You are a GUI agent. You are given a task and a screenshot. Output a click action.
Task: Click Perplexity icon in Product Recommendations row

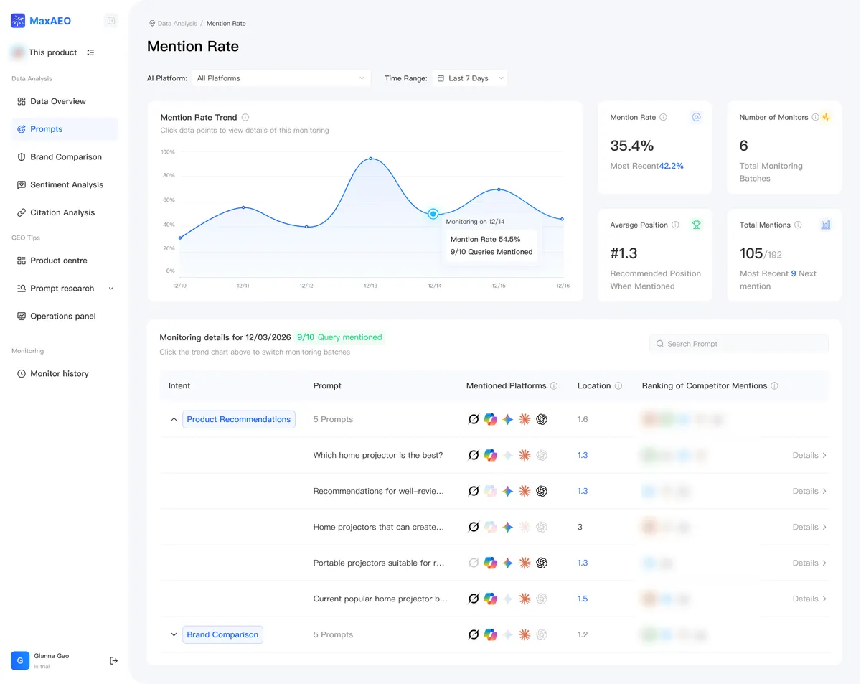474,419
